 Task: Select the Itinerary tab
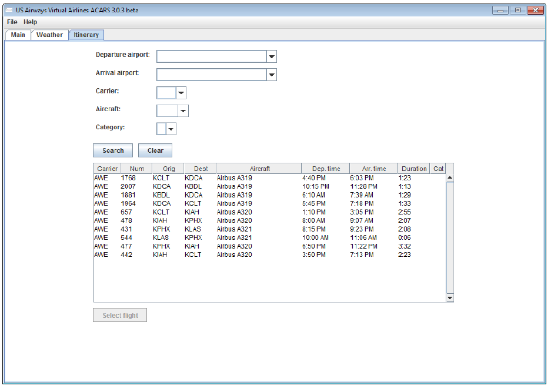[x=86, y=35]
